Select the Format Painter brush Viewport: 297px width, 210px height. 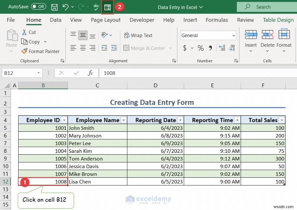click(x=24, y=51)
